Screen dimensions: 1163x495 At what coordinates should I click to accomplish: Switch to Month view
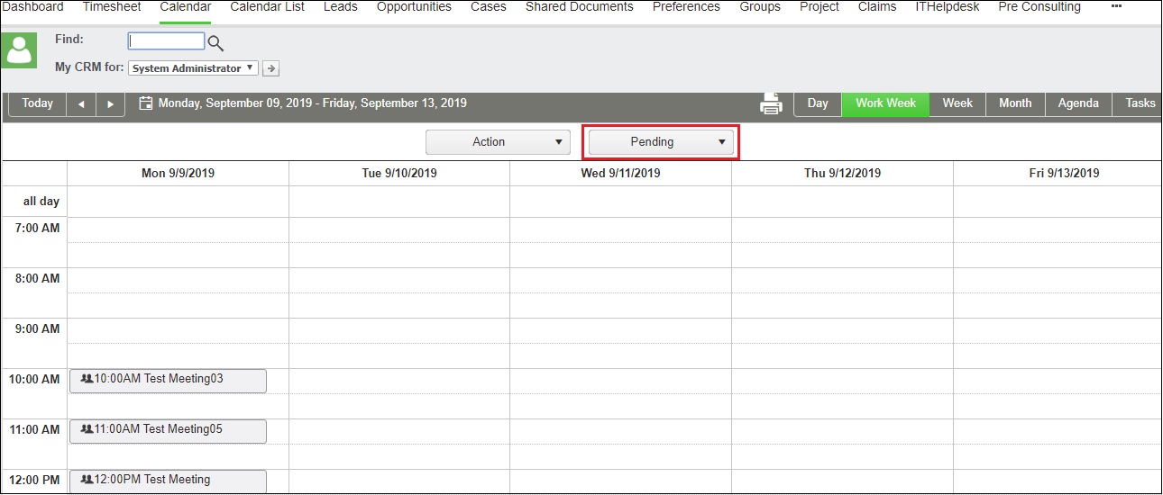click(1015, 103)
